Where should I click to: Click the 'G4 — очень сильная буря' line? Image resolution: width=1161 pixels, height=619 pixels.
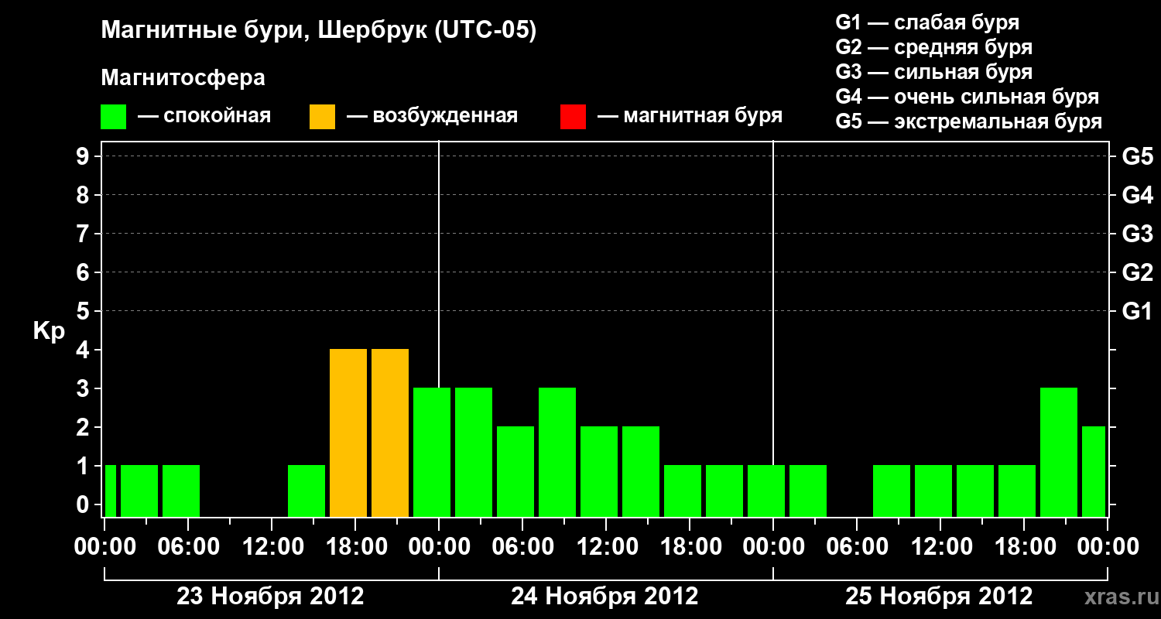pos(967,97)
